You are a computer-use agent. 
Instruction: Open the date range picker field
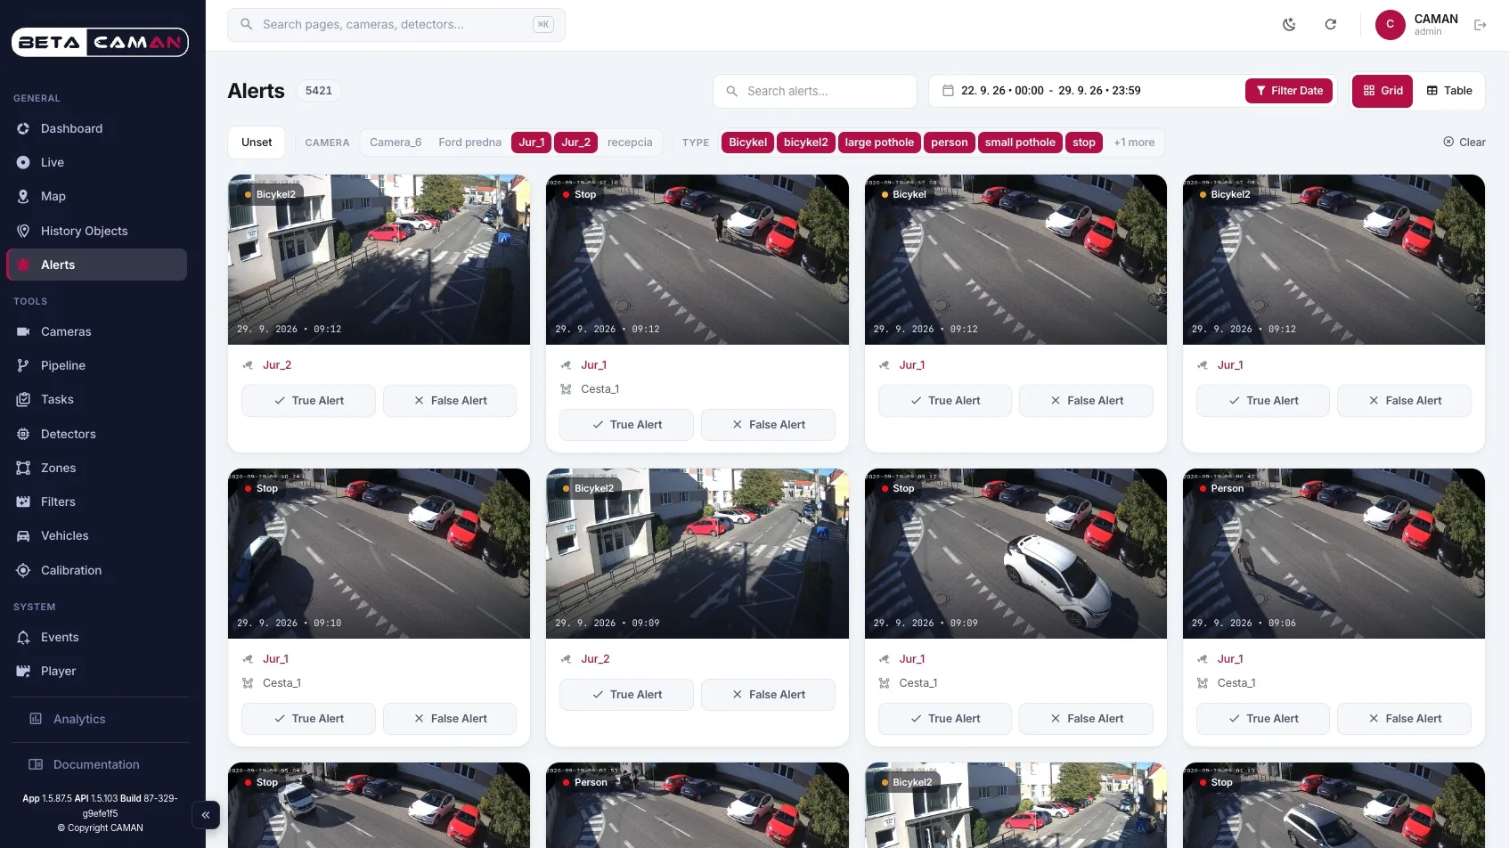[1087, 91]
